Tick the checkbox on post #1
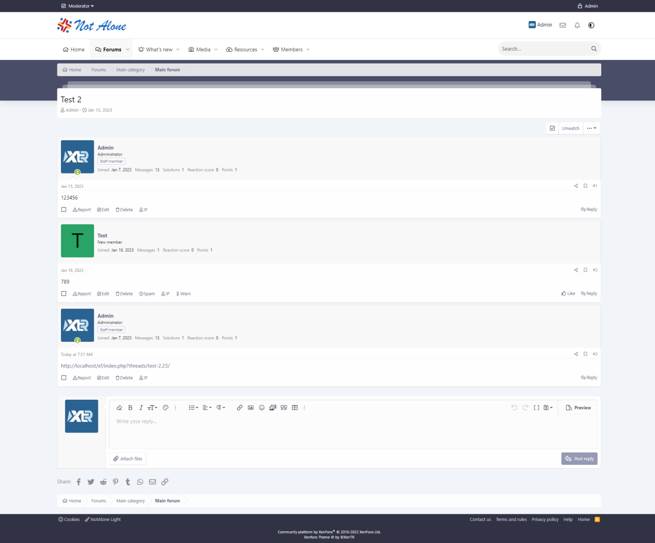Image resolution: width=655 pixels, height=543 pixels. click(64, 210)
